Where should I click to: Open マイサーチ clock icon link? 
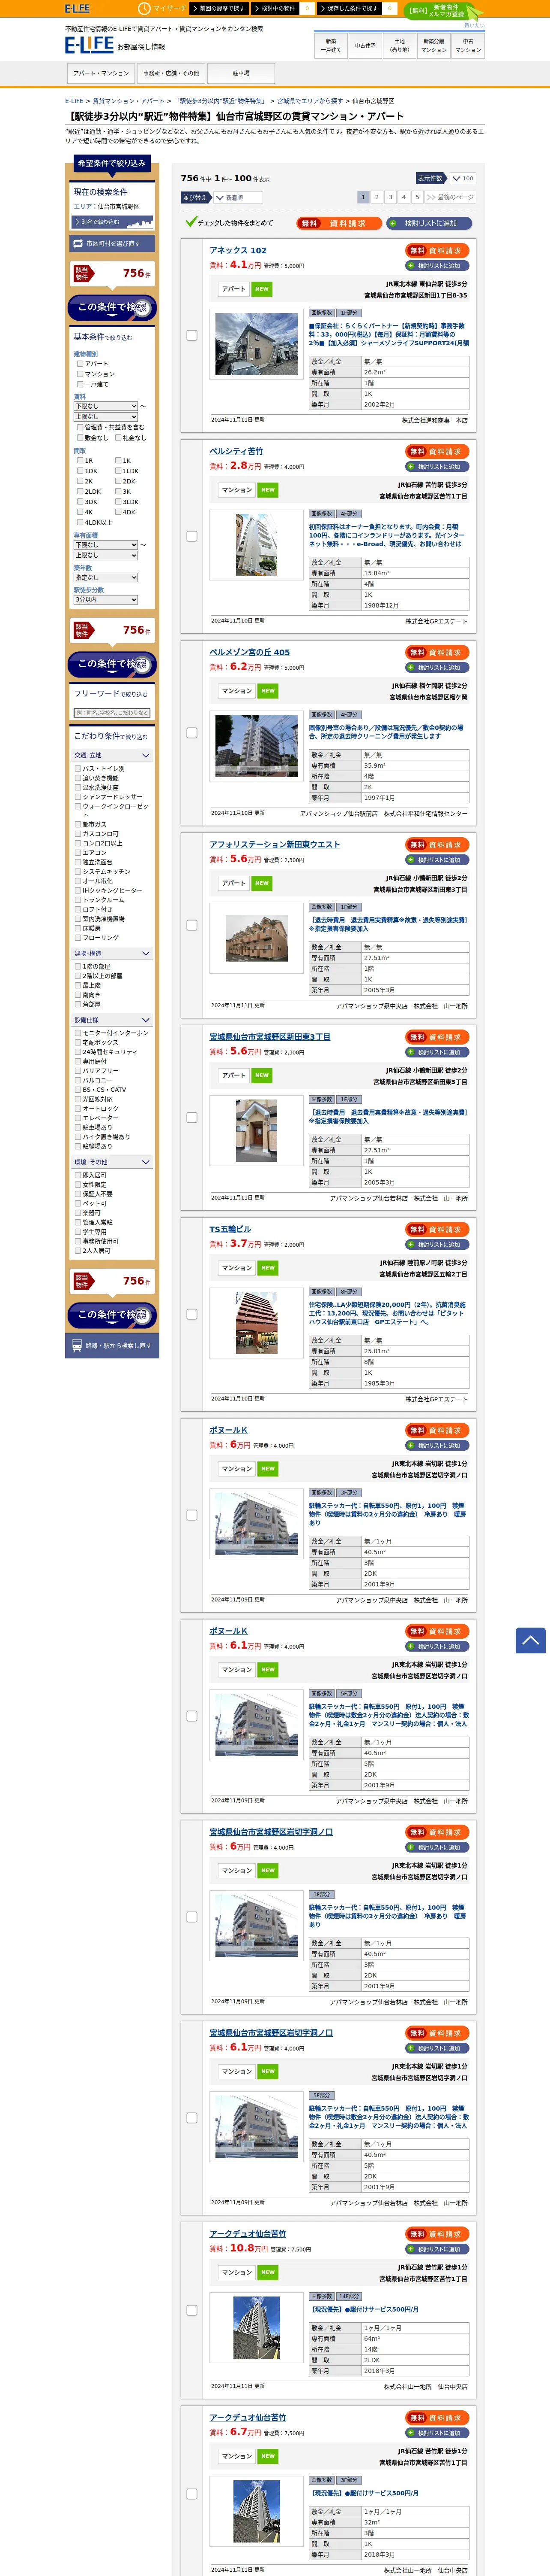click(162, 8)
